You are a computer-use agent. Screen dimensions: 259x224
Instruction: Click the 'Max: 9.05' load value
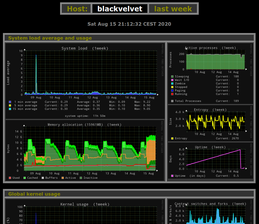click(142, 109)
